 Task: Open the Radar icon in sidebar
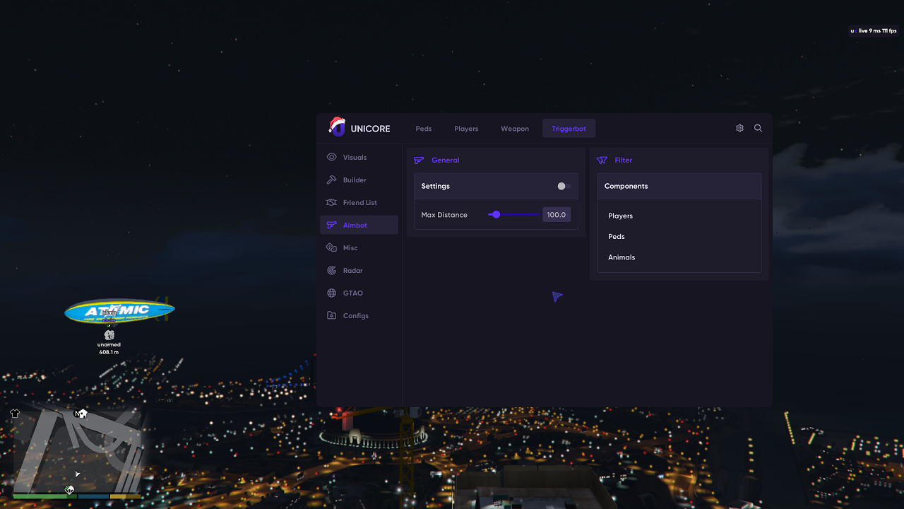(331, 270)
